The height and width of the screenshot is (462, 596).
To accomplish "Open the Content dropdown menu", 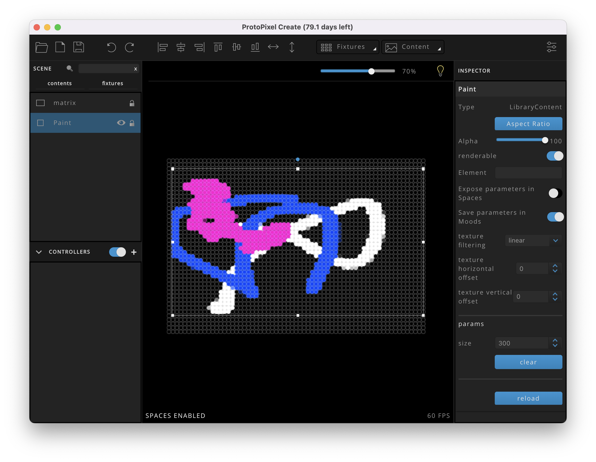I will [x=413, y=47].
